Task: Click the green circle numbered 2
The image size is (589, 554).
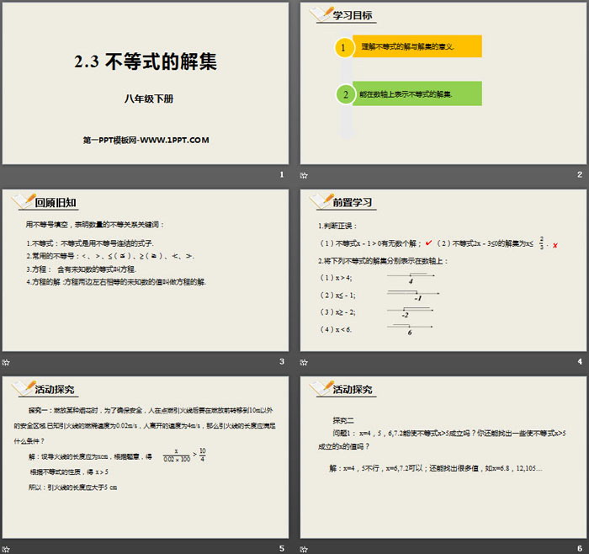Action: (344, 94)
